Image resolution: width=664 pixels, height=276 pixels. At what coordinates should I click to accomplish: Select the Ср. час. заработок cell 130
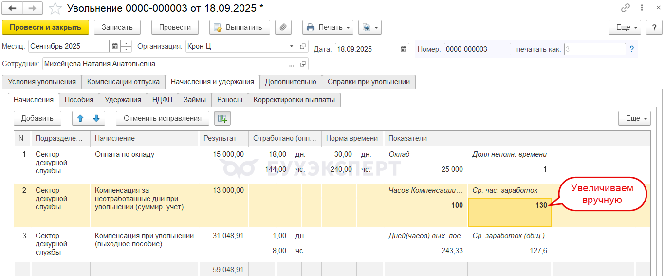pos(510,213)
